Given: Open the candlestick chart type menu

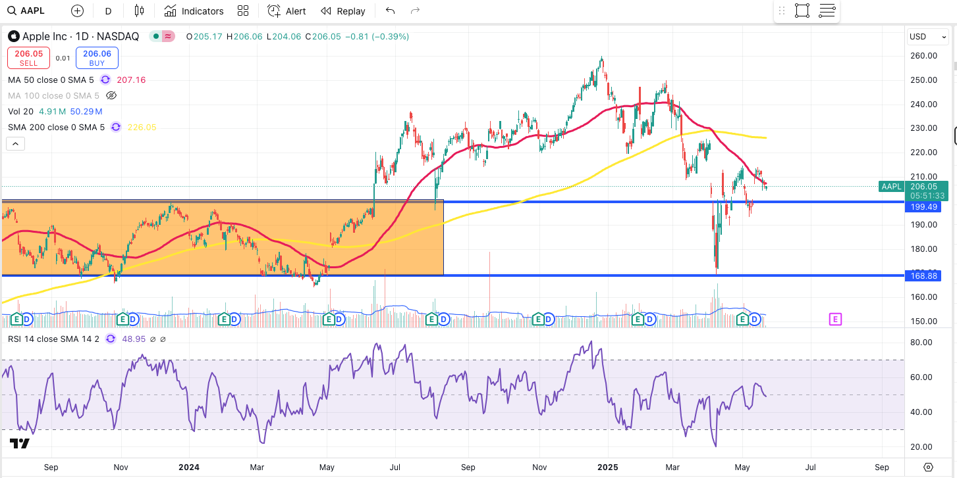Looking at the screenshot, I should 138,11.
